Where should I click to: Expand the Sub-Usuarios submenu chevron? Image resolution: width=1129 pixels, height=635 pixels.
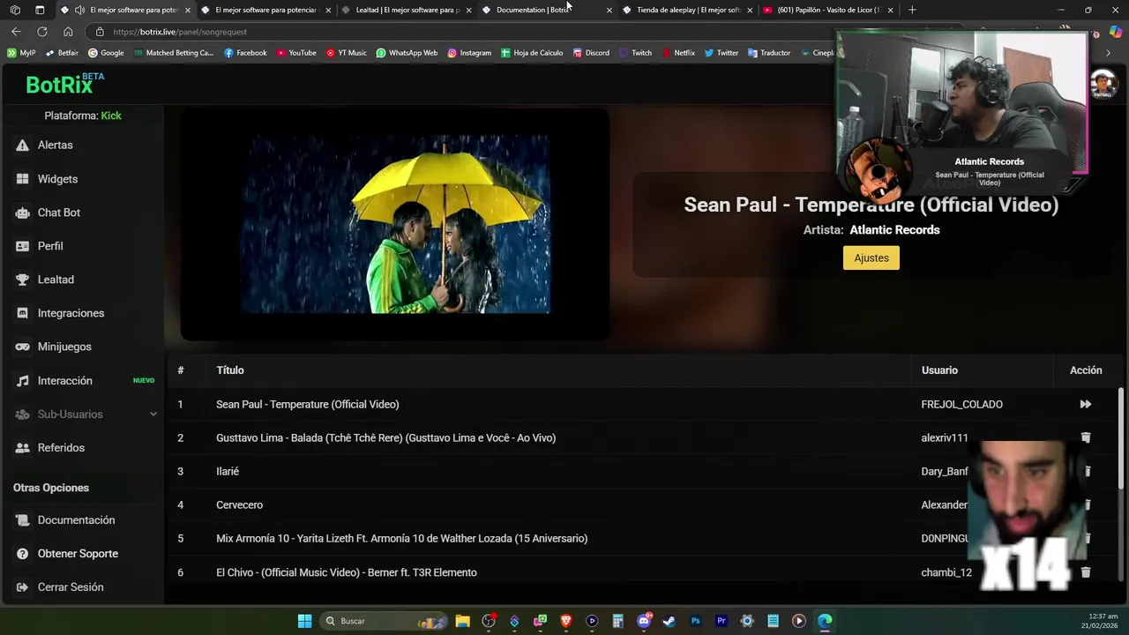[153, 415]
